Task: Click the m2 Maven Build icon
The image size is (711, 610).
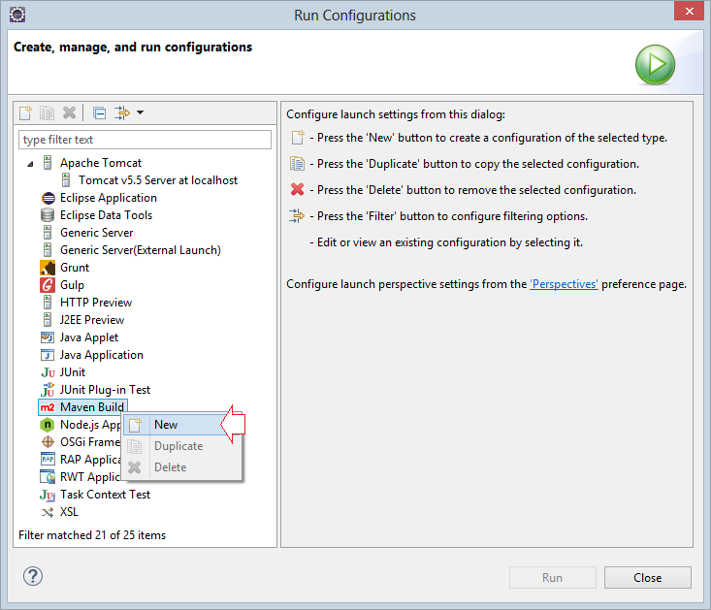Action: coord(48,407)
